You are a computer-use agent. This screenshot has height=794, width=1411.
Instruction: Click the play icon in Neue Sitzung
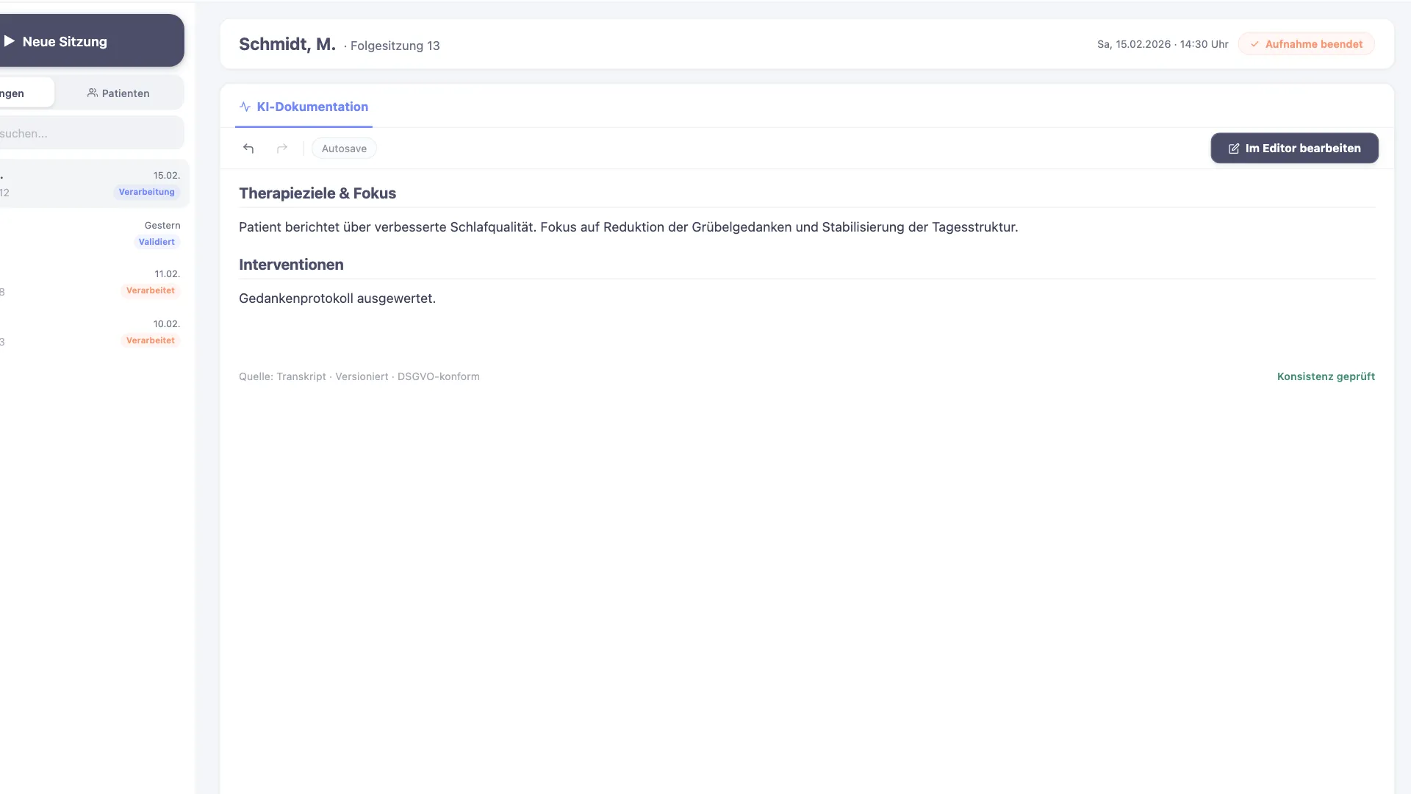click(x=9, y=41)
